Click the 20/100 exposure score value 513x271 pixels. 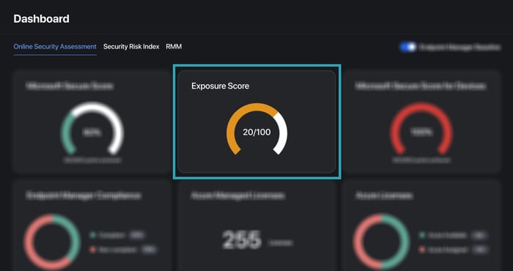[x=256, y=133]
